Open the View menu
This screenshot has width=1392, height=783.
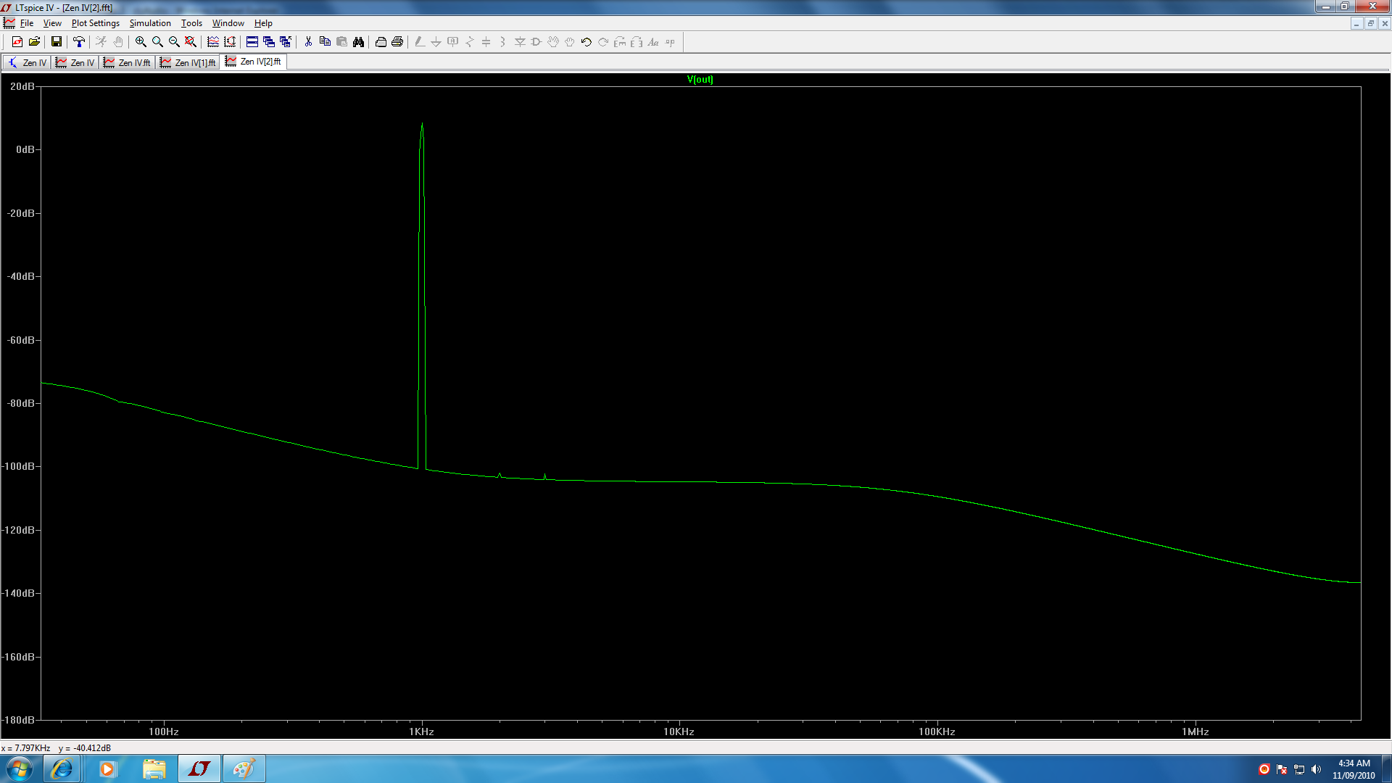tap(52, 23)
